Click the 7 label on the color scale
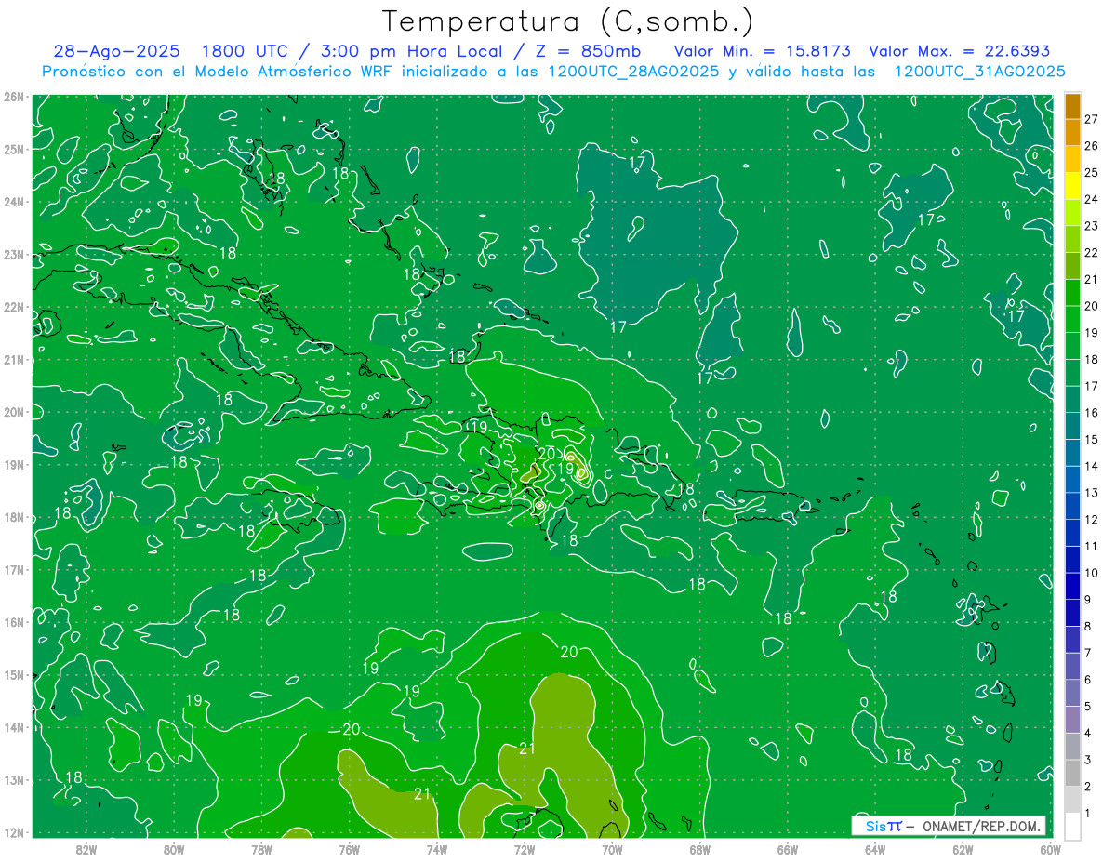The height and width of the screenshot is (862, 1116). coord(1088,653)
